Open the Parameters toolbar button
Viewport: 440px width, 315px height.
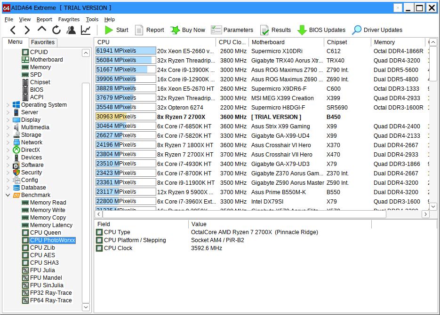(232, 30)
